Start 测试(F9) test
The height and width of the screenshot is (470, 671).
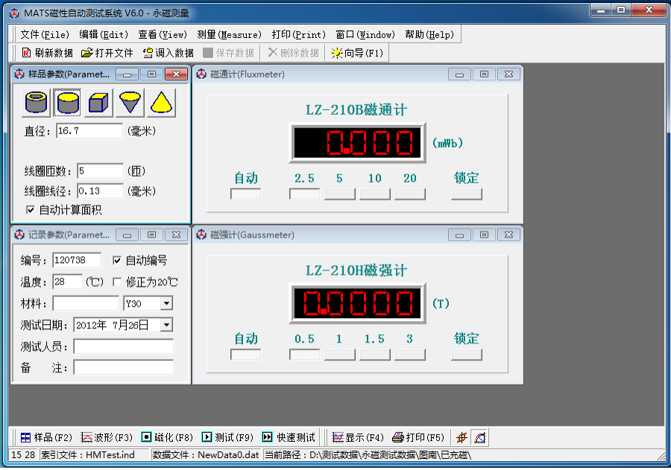(x=227, y=437)
